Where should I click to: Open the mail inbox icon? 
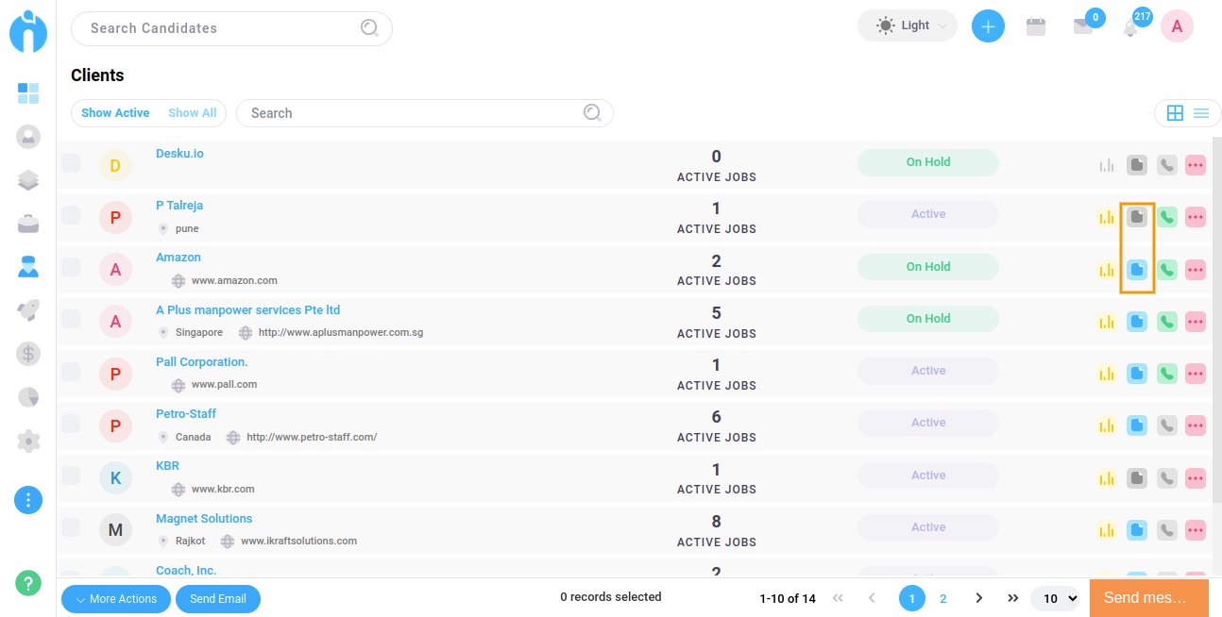[x=1083, y=26]
